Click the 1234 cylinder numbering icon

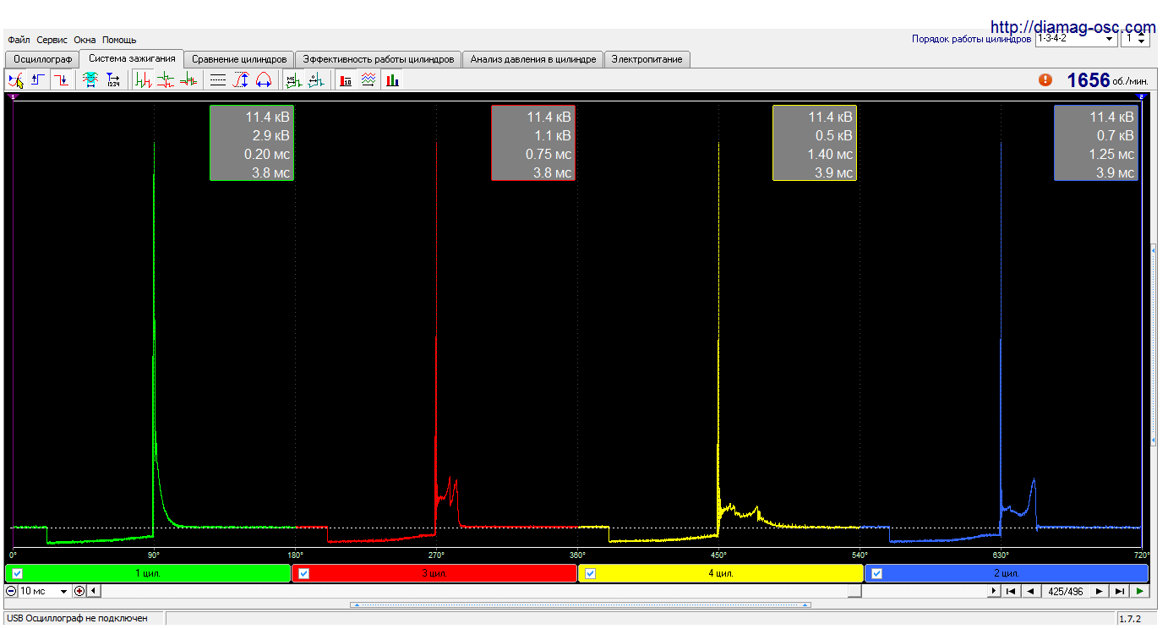(113, 80)
